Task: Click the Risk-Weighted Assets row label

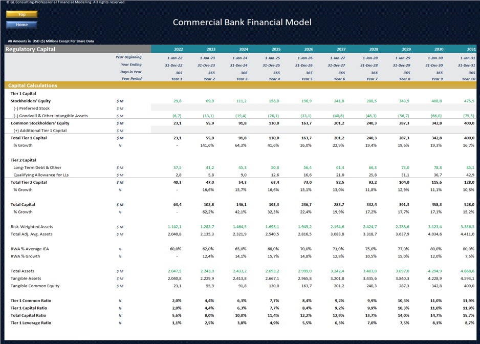Action: [32, 226]
